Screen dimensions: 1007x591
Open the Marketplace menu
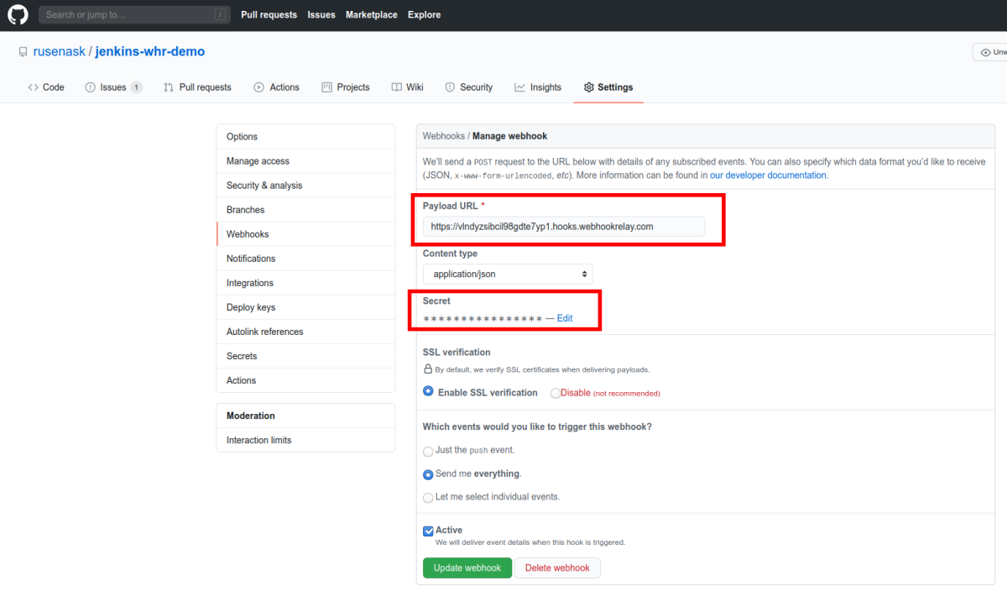371,14
